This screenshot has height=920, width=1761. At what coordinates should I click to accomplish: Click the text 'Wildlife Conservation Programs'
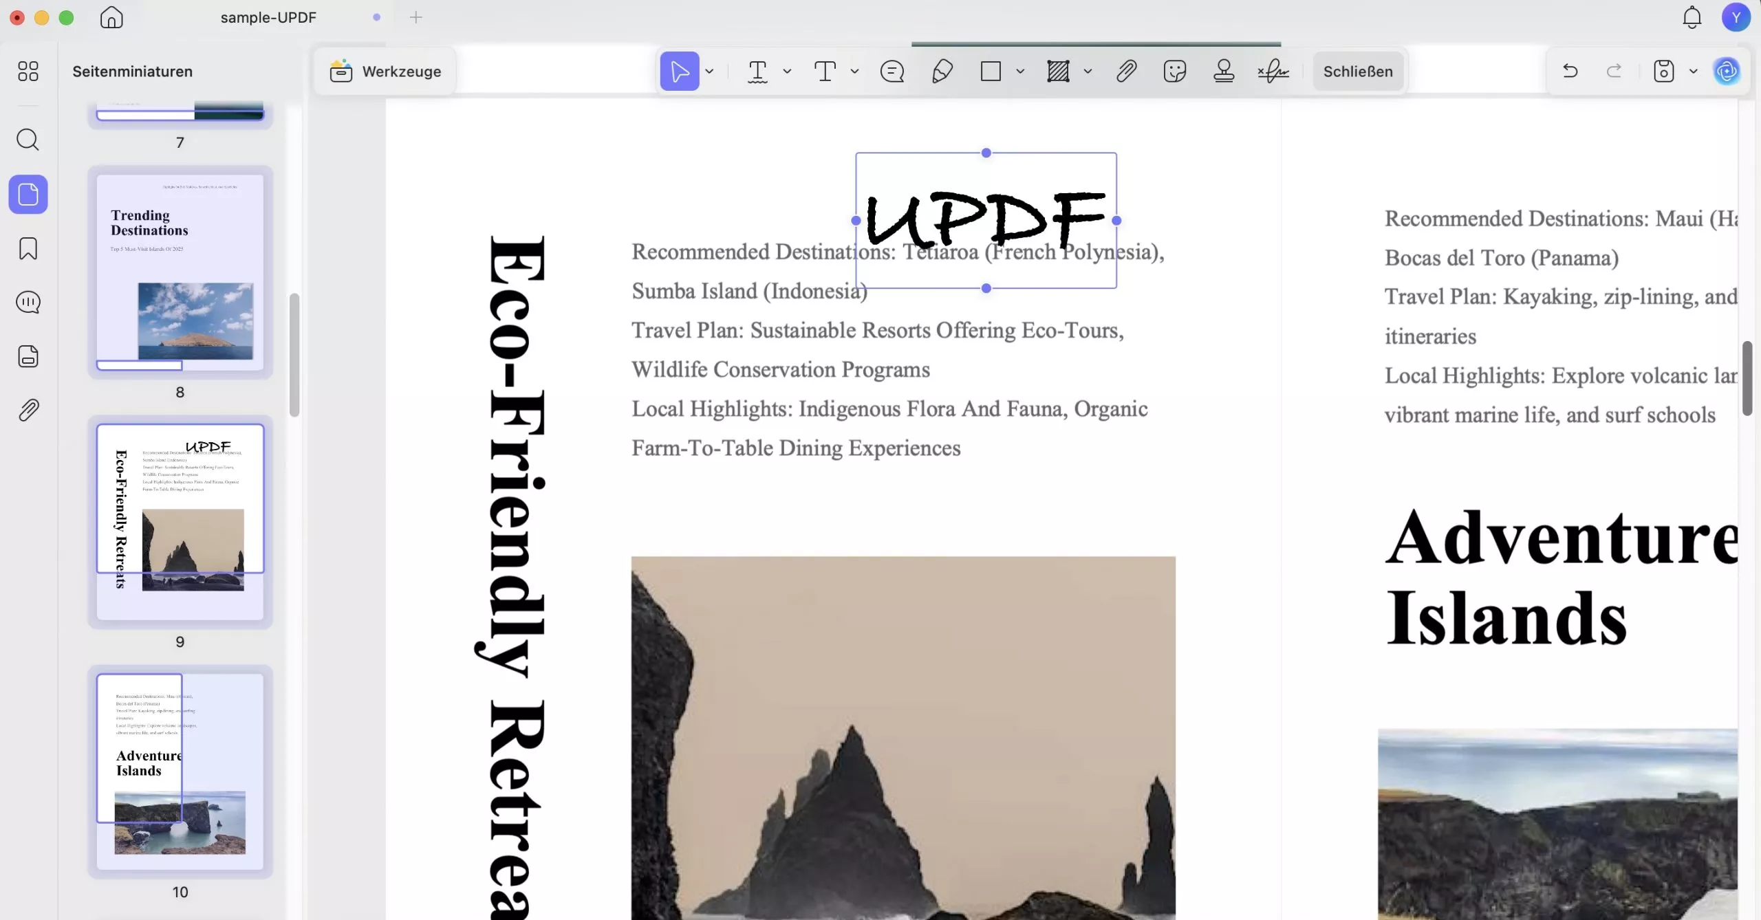click(781, 370)
